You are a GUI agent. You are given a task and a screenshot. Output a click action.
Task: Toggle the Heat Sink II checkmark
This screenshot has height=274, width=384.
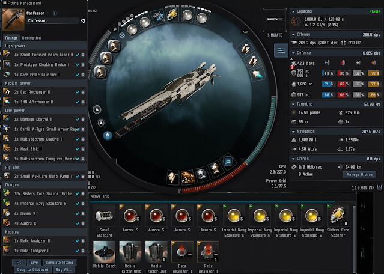pos(78,149)
